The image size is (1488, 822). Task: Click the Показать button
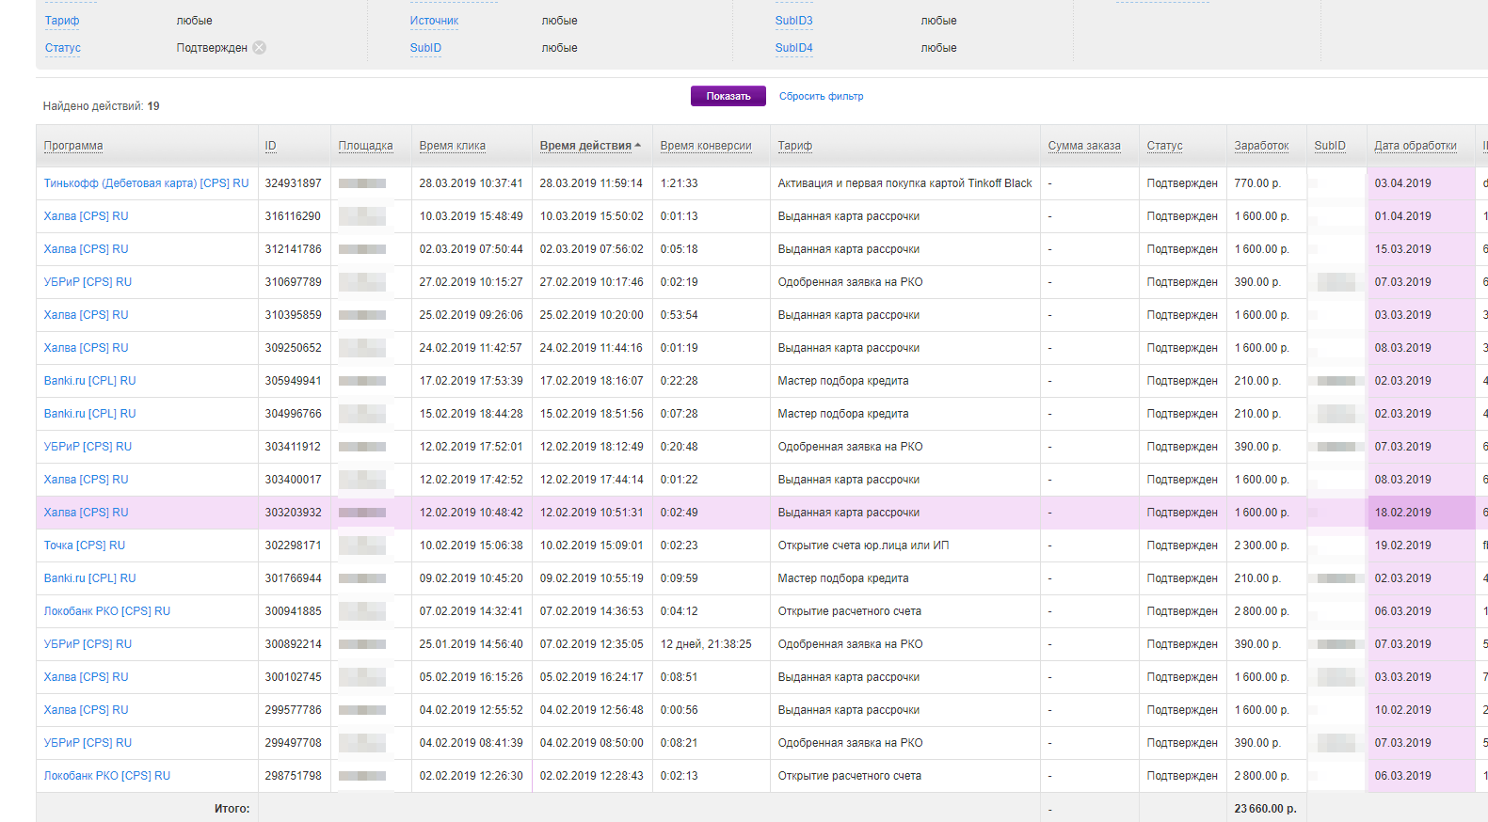(x=728, y=96)
